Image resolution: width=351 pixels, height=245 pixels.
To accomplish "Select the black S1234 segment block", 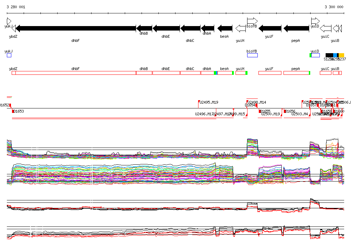I will click(x=329, y=55).
